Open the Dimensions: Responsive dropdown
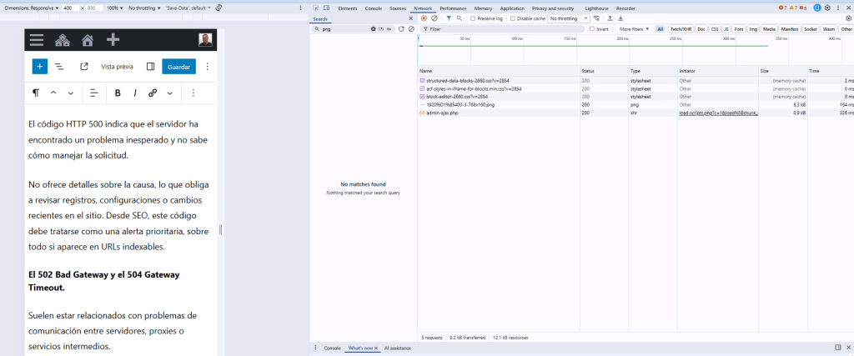Screen dimensions: 854x356 coord(32,8)
